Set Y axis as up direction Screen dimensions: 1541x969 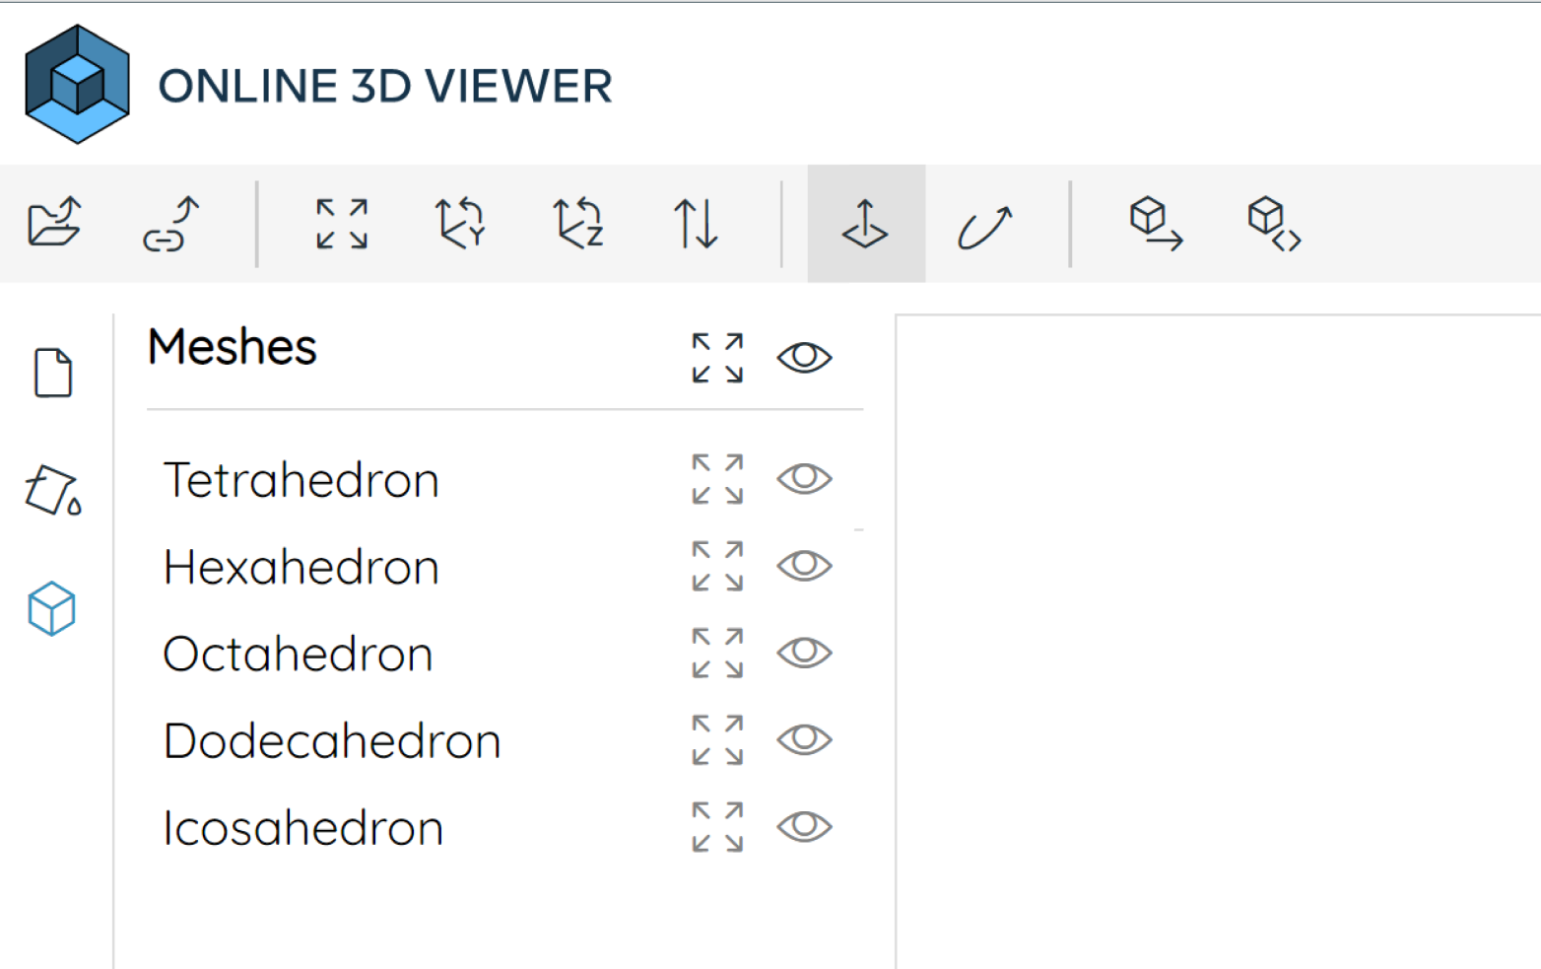(x=459, y=224)
